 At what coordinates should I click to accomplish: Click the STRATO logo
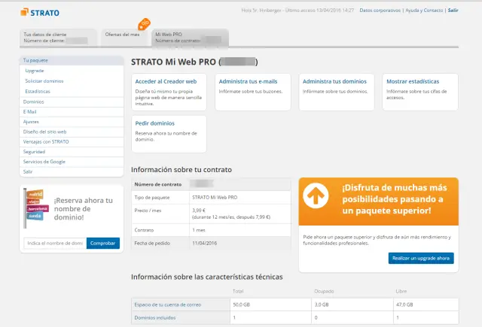41,12
